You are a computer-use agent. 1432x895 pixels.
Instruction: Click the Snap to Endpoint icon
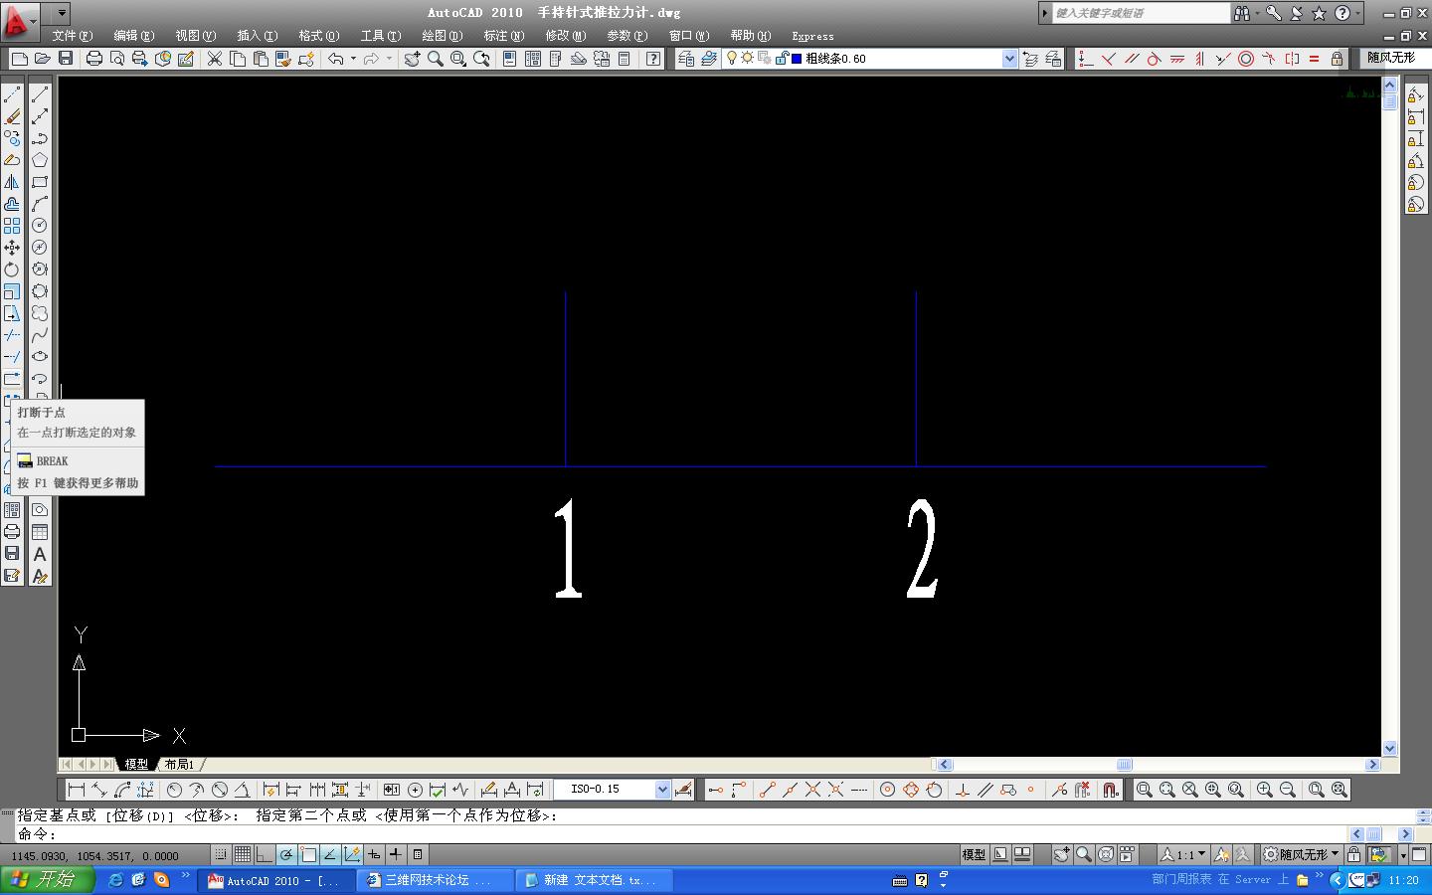767,790
